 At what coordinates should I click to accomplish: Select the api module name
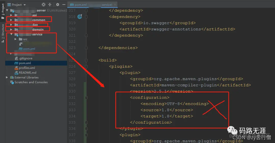point(34,15)
